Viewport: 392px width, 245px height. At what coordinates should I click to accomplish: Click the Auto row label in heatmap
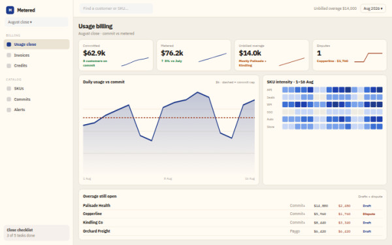[270, 120]
